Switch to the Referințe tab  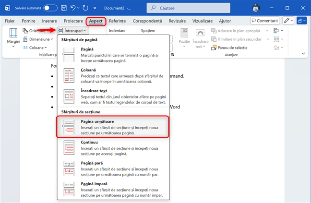point(118,21)
